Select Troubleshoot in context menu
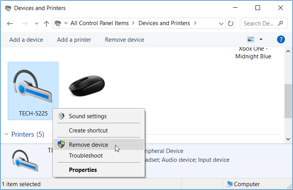The image size is (293, 190). (x=86, y=156)
